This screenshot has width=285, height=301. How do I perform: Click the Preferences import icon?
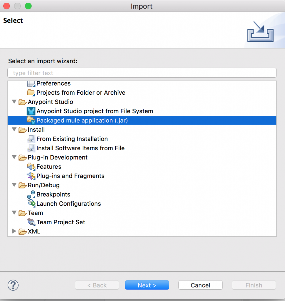(31, 83)
